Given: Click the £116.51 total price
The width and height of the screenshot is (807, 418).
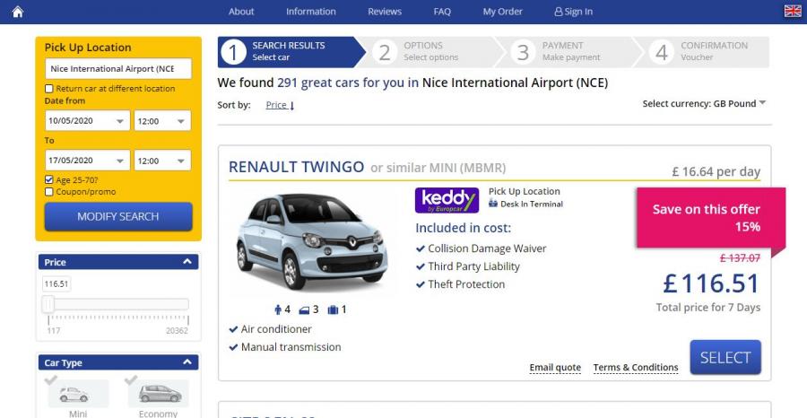Looking at the screenshot, I should [x=711, y=283].
